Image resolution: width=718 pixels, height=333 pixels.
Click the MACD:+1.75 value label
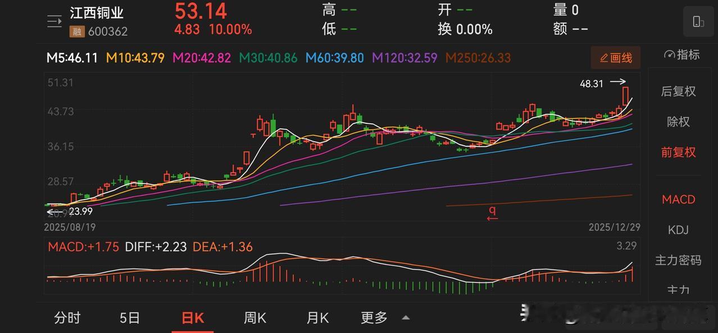(83, 247)
